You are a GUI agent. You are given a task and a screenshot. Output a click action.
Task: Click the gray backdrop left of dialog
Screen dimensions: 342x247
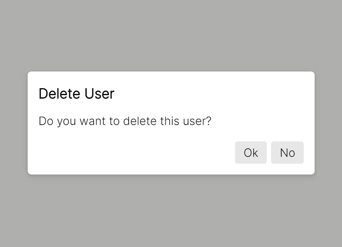click(14, 123)
